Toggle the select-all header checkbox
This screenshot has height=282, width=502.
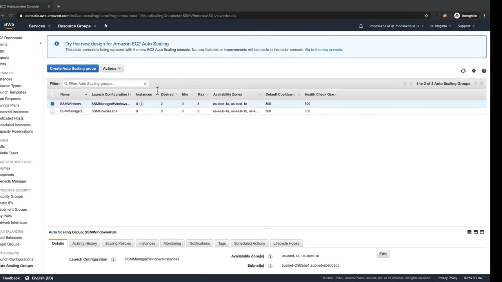[x=52, y=94]
